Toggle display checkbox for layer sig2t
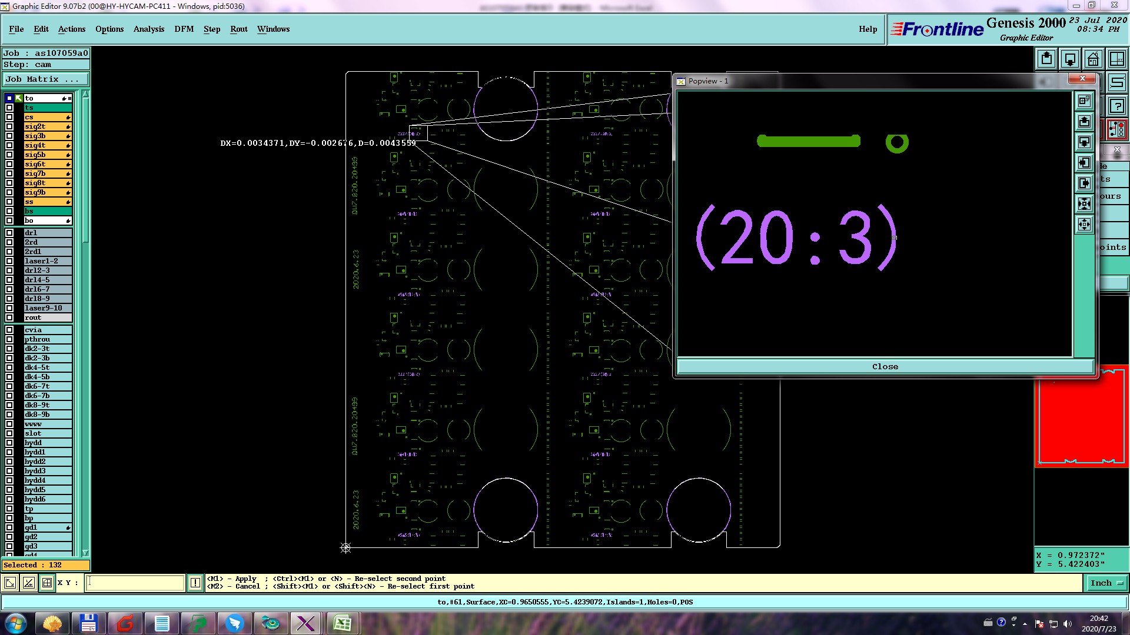The width and height of the screenshot is (1130, 635). (9, 126)
